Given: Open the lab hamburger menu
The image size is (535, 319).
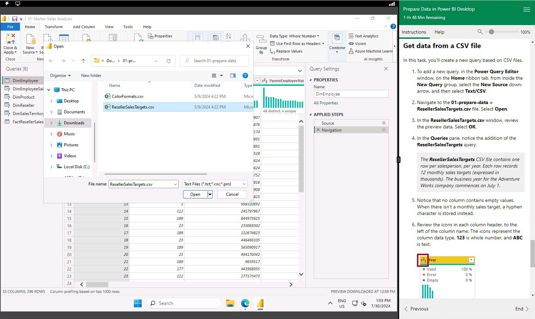Looking at the screenshot, I should [x=527, y=10].
